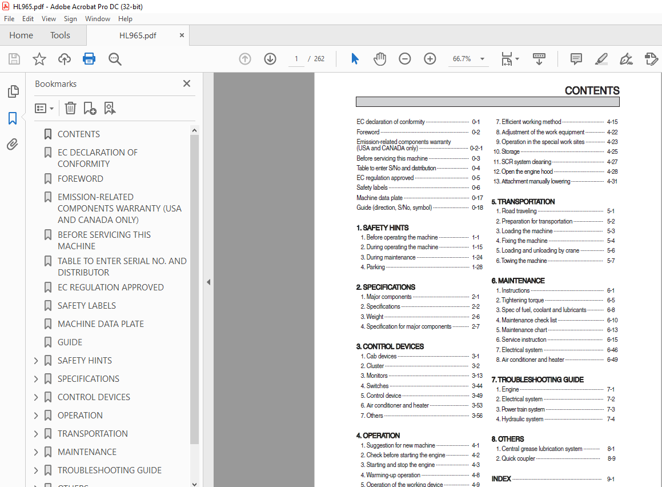Screen dimensions: 662x487
Task: Add a comment with sticky note tool
Action: click(x=576, y=59)
